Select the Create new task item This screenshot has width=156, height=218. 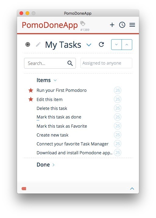[x=52, y=135]
